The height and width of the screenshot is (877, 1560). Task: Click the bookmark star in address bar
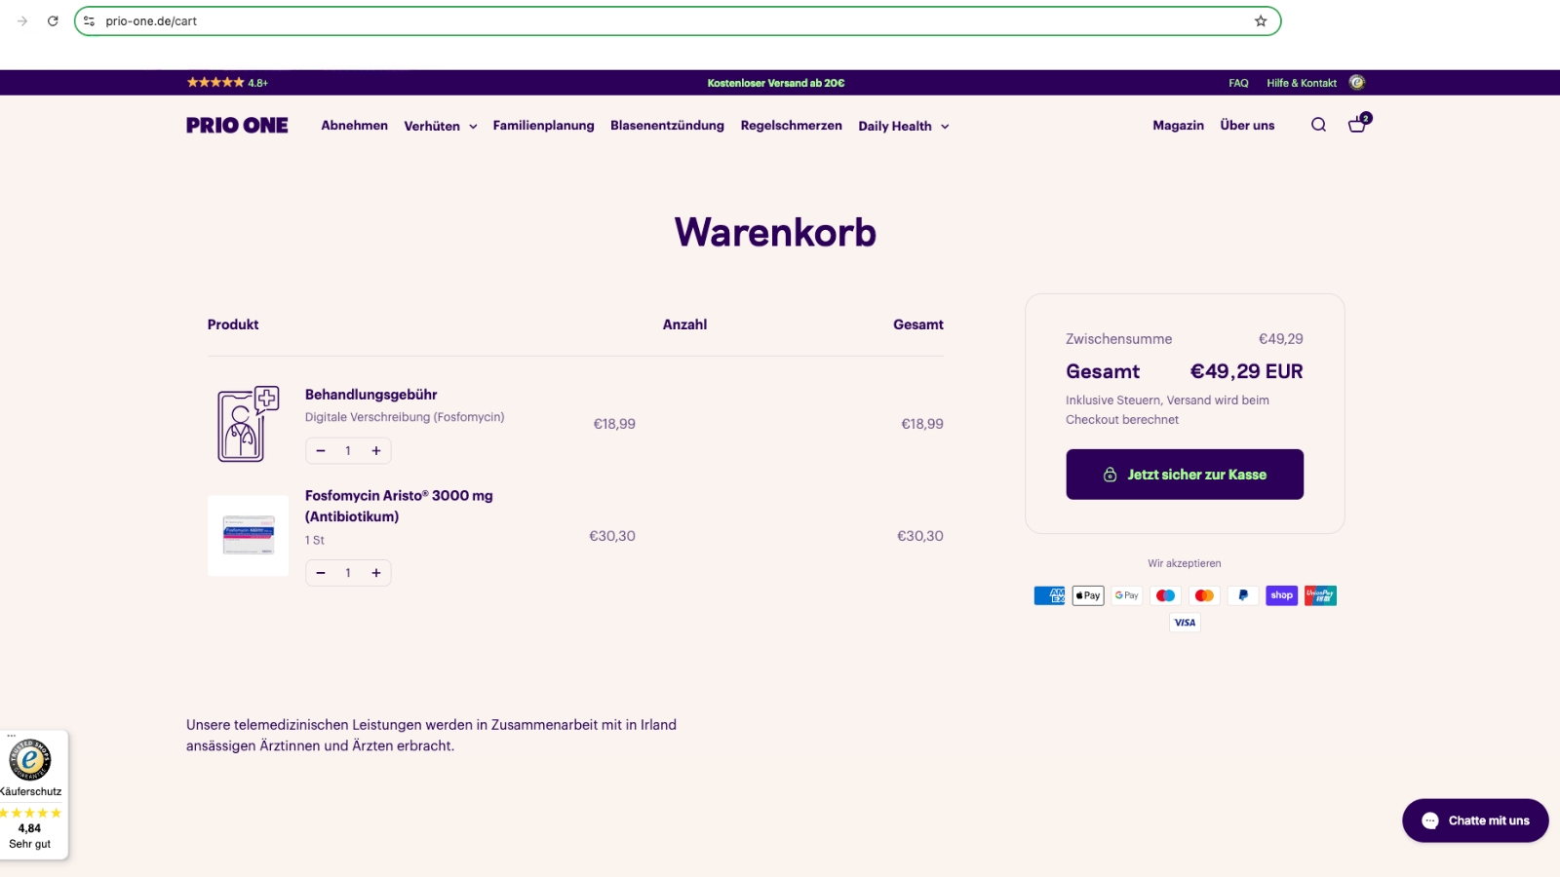[x=1261, y=21]
